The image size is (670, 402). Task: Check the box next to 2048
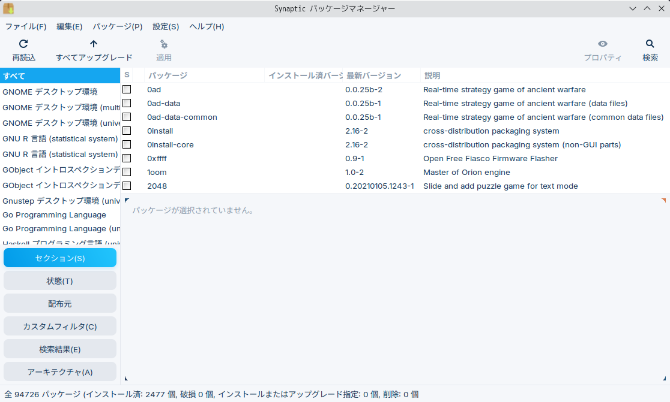point(127,185)
